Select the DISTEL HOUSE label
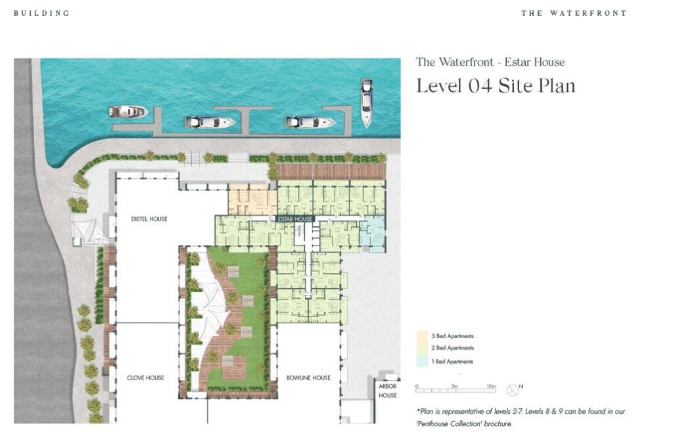Image resolution: width=673 pixels, height=436 pixels. point(149,219)
